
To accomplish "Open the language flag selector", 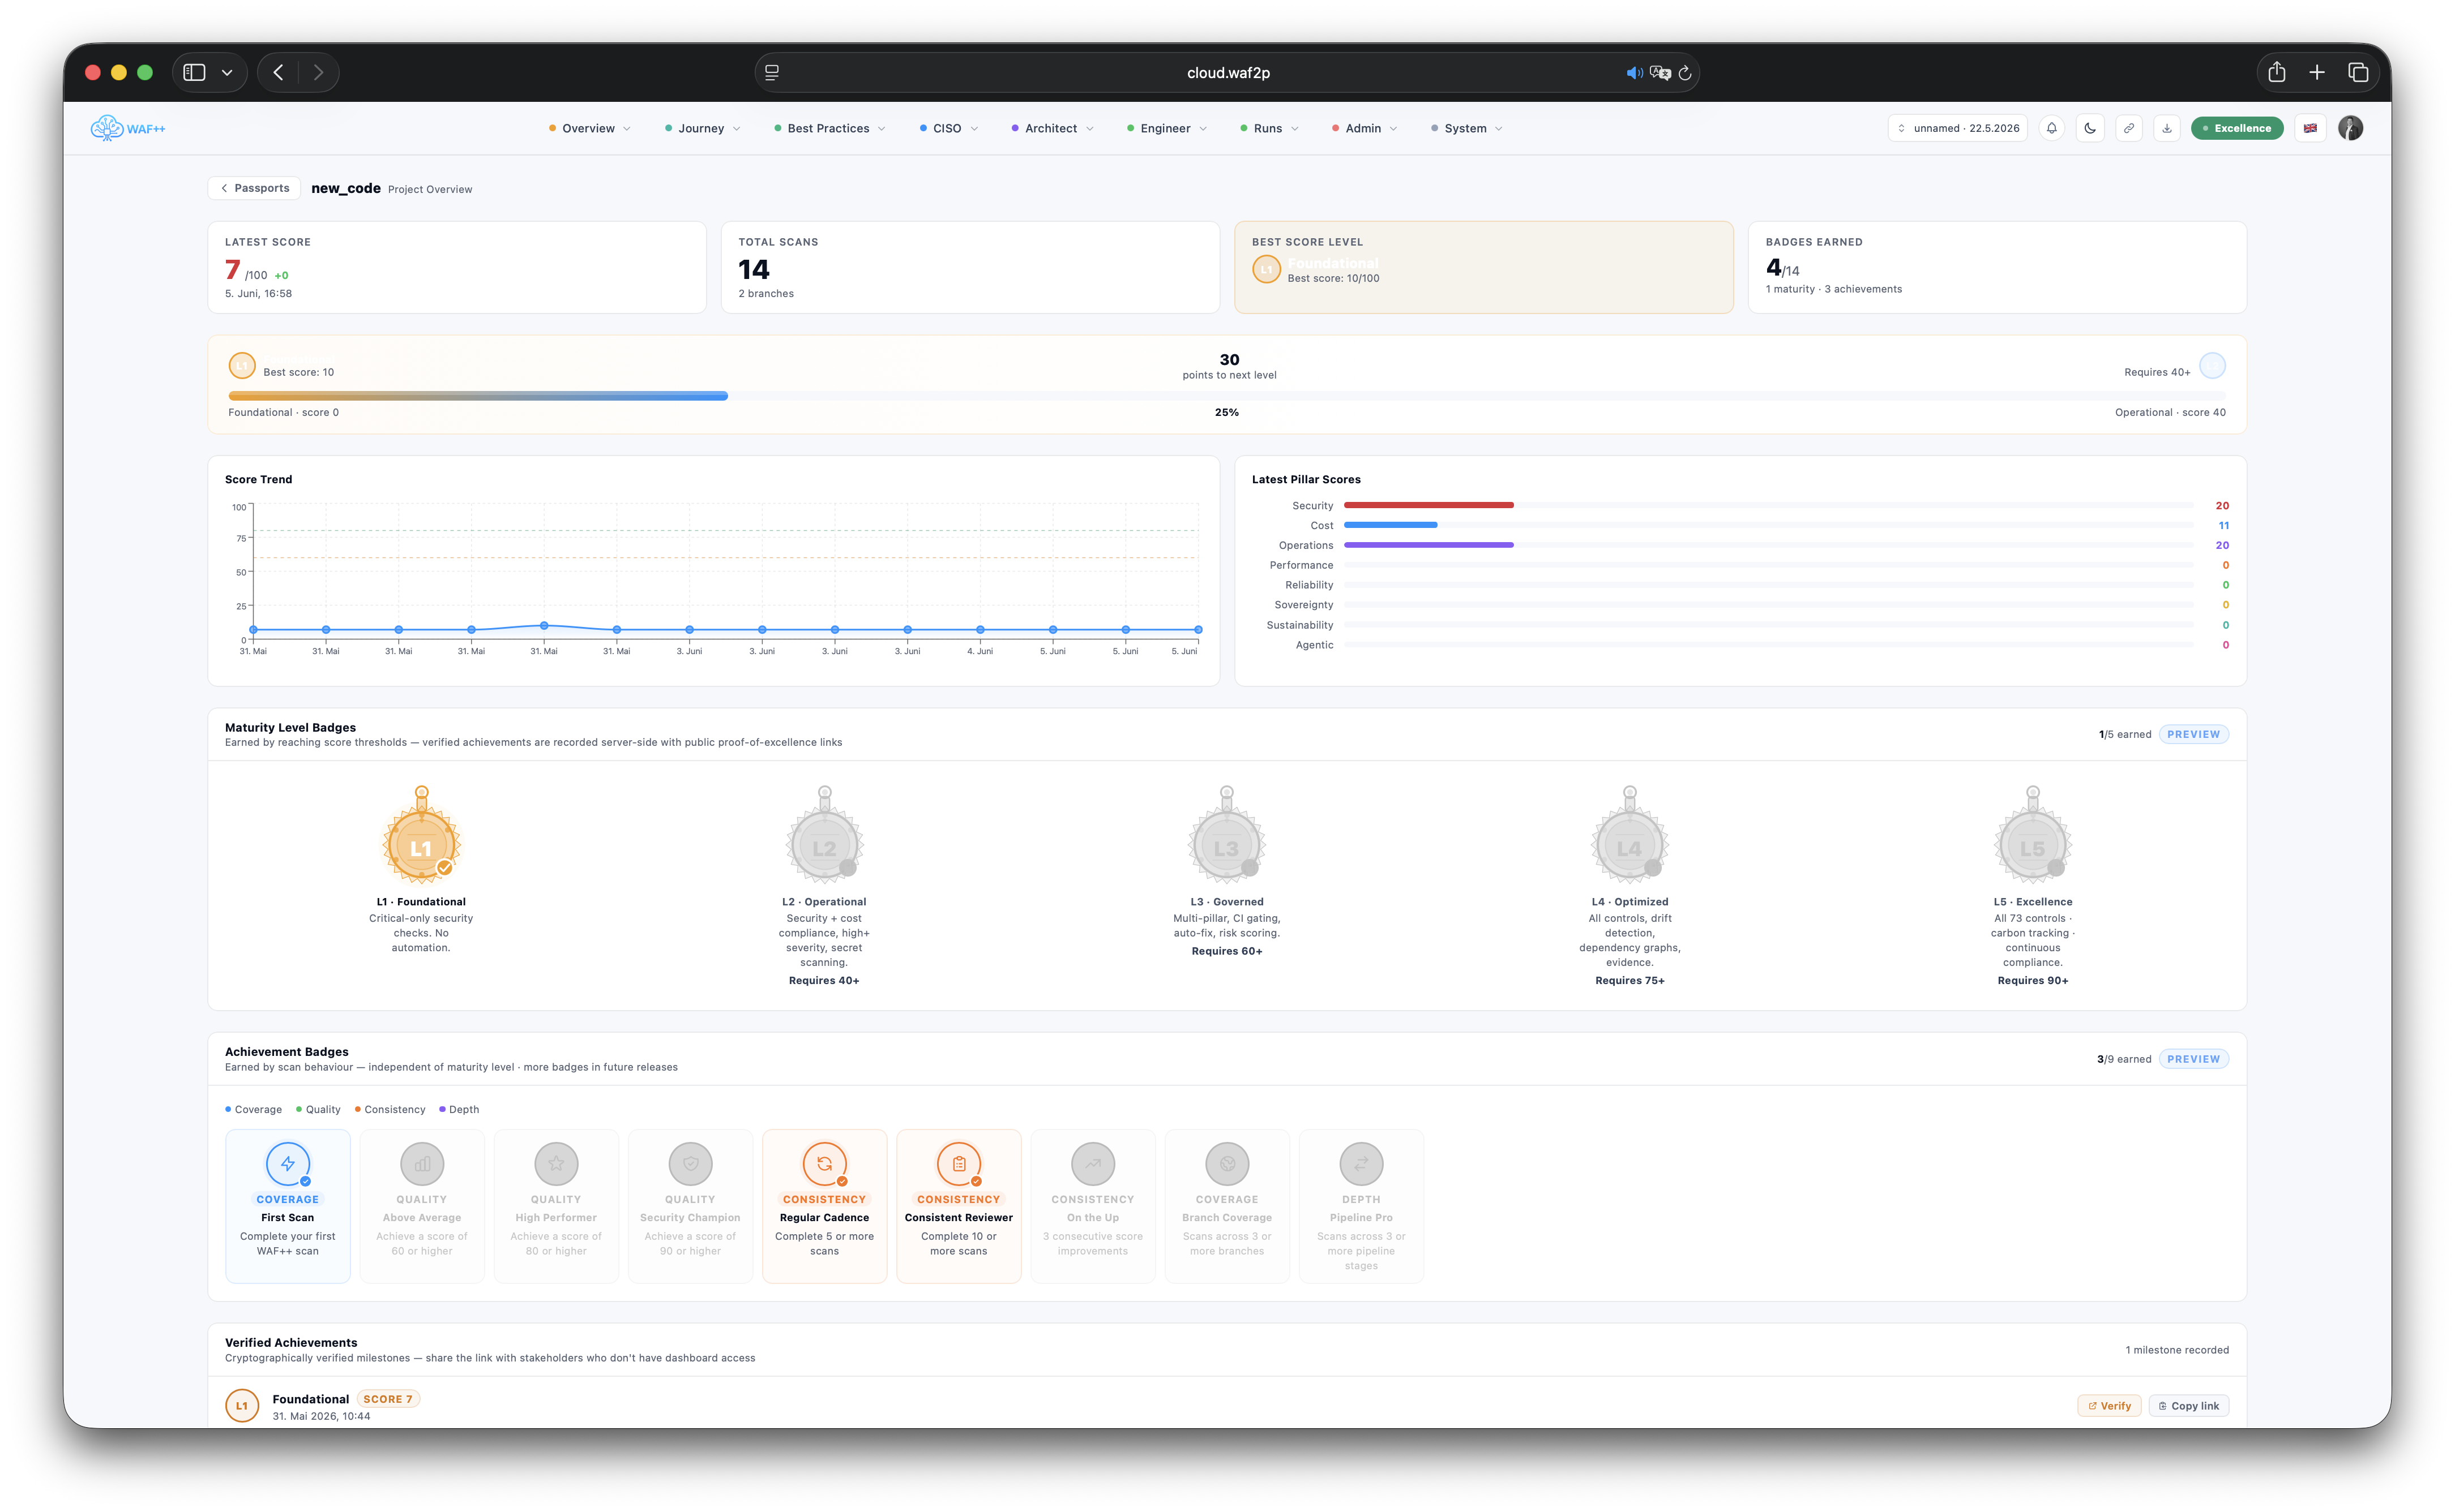I will (2310, 128).
